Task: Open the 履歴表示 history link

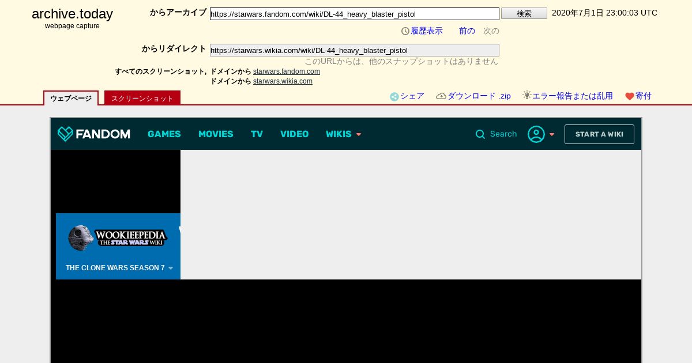Action: (427, 31)
